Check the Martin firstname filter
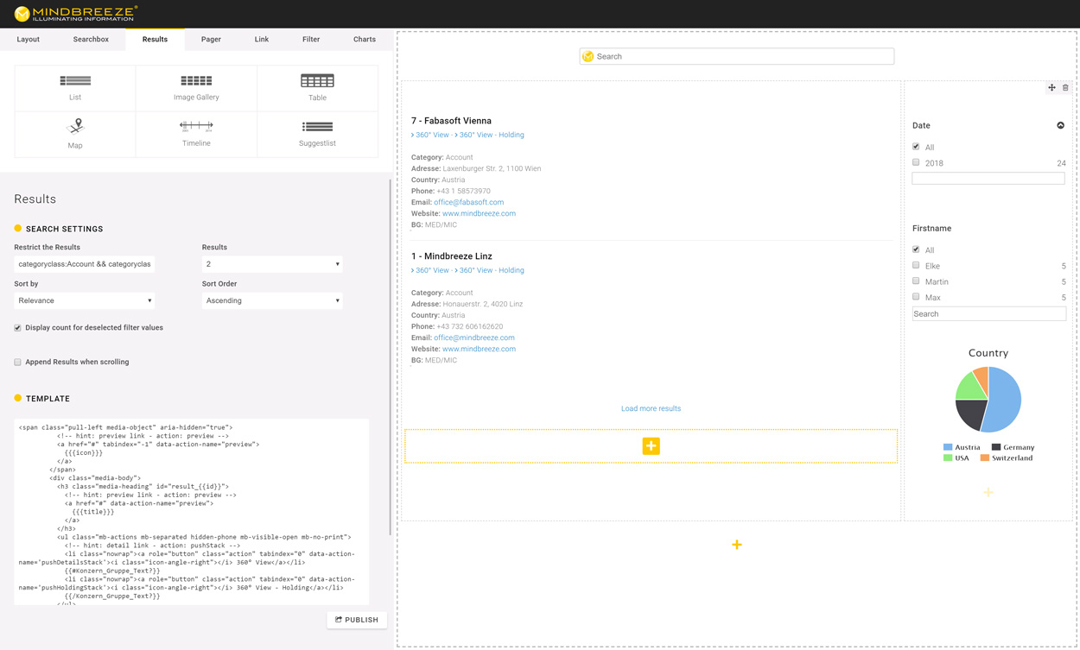The height and width of the screenshot is (650, 1080). (916, 281)
